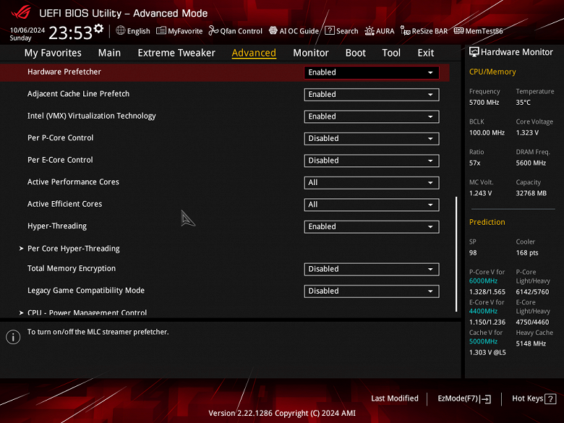Open Hot Keys help
The width and height of the screenshot is (564, 423).
pyautogui.click(x=534, y=399)
